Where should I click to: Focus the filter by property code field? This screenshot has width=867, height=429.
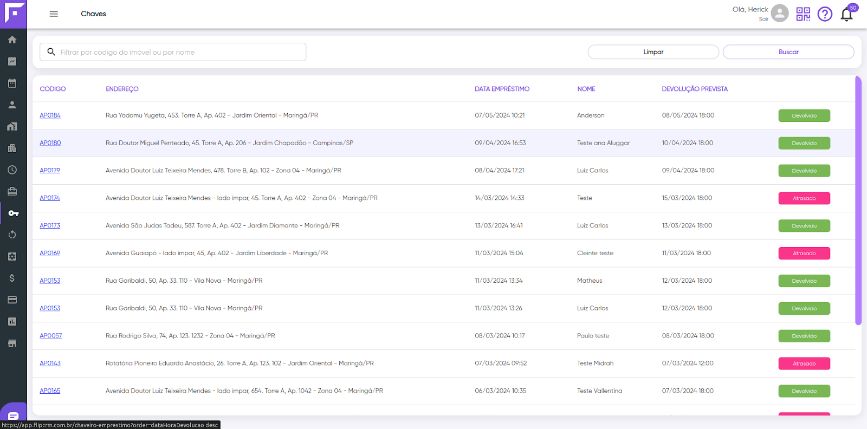pyautogui.click(x=173, y=52)
